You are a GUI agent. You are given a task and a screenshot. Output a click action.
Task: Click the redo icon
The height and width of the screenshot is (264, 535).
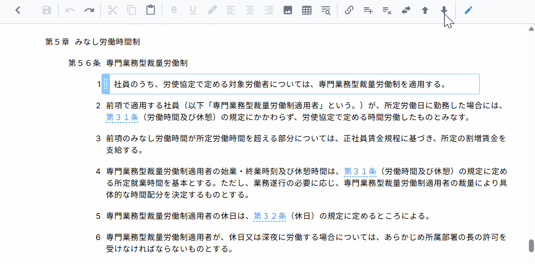tap(89, 10)
